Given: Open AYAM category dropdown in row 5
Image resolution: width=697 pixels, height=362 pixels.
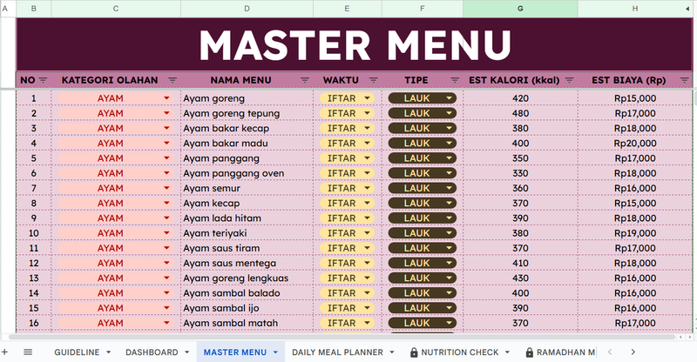Looking at the screenshot, I should coord(166,158).
